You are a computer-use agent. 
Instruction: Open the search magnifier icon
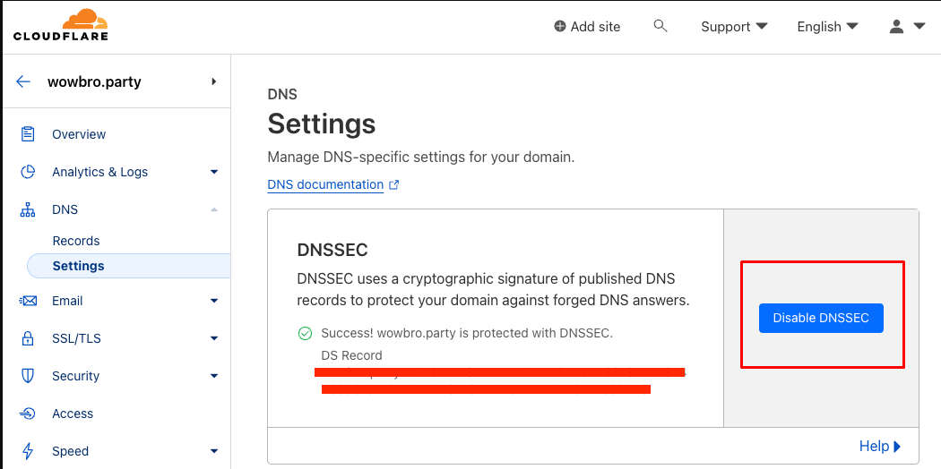point(660,26)
